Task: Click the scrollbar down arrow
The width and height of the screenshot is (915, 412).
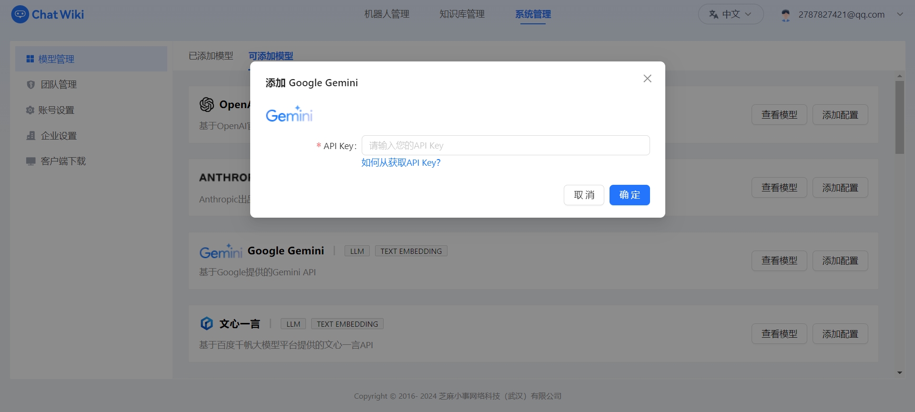Action: (x=900, y=373)
